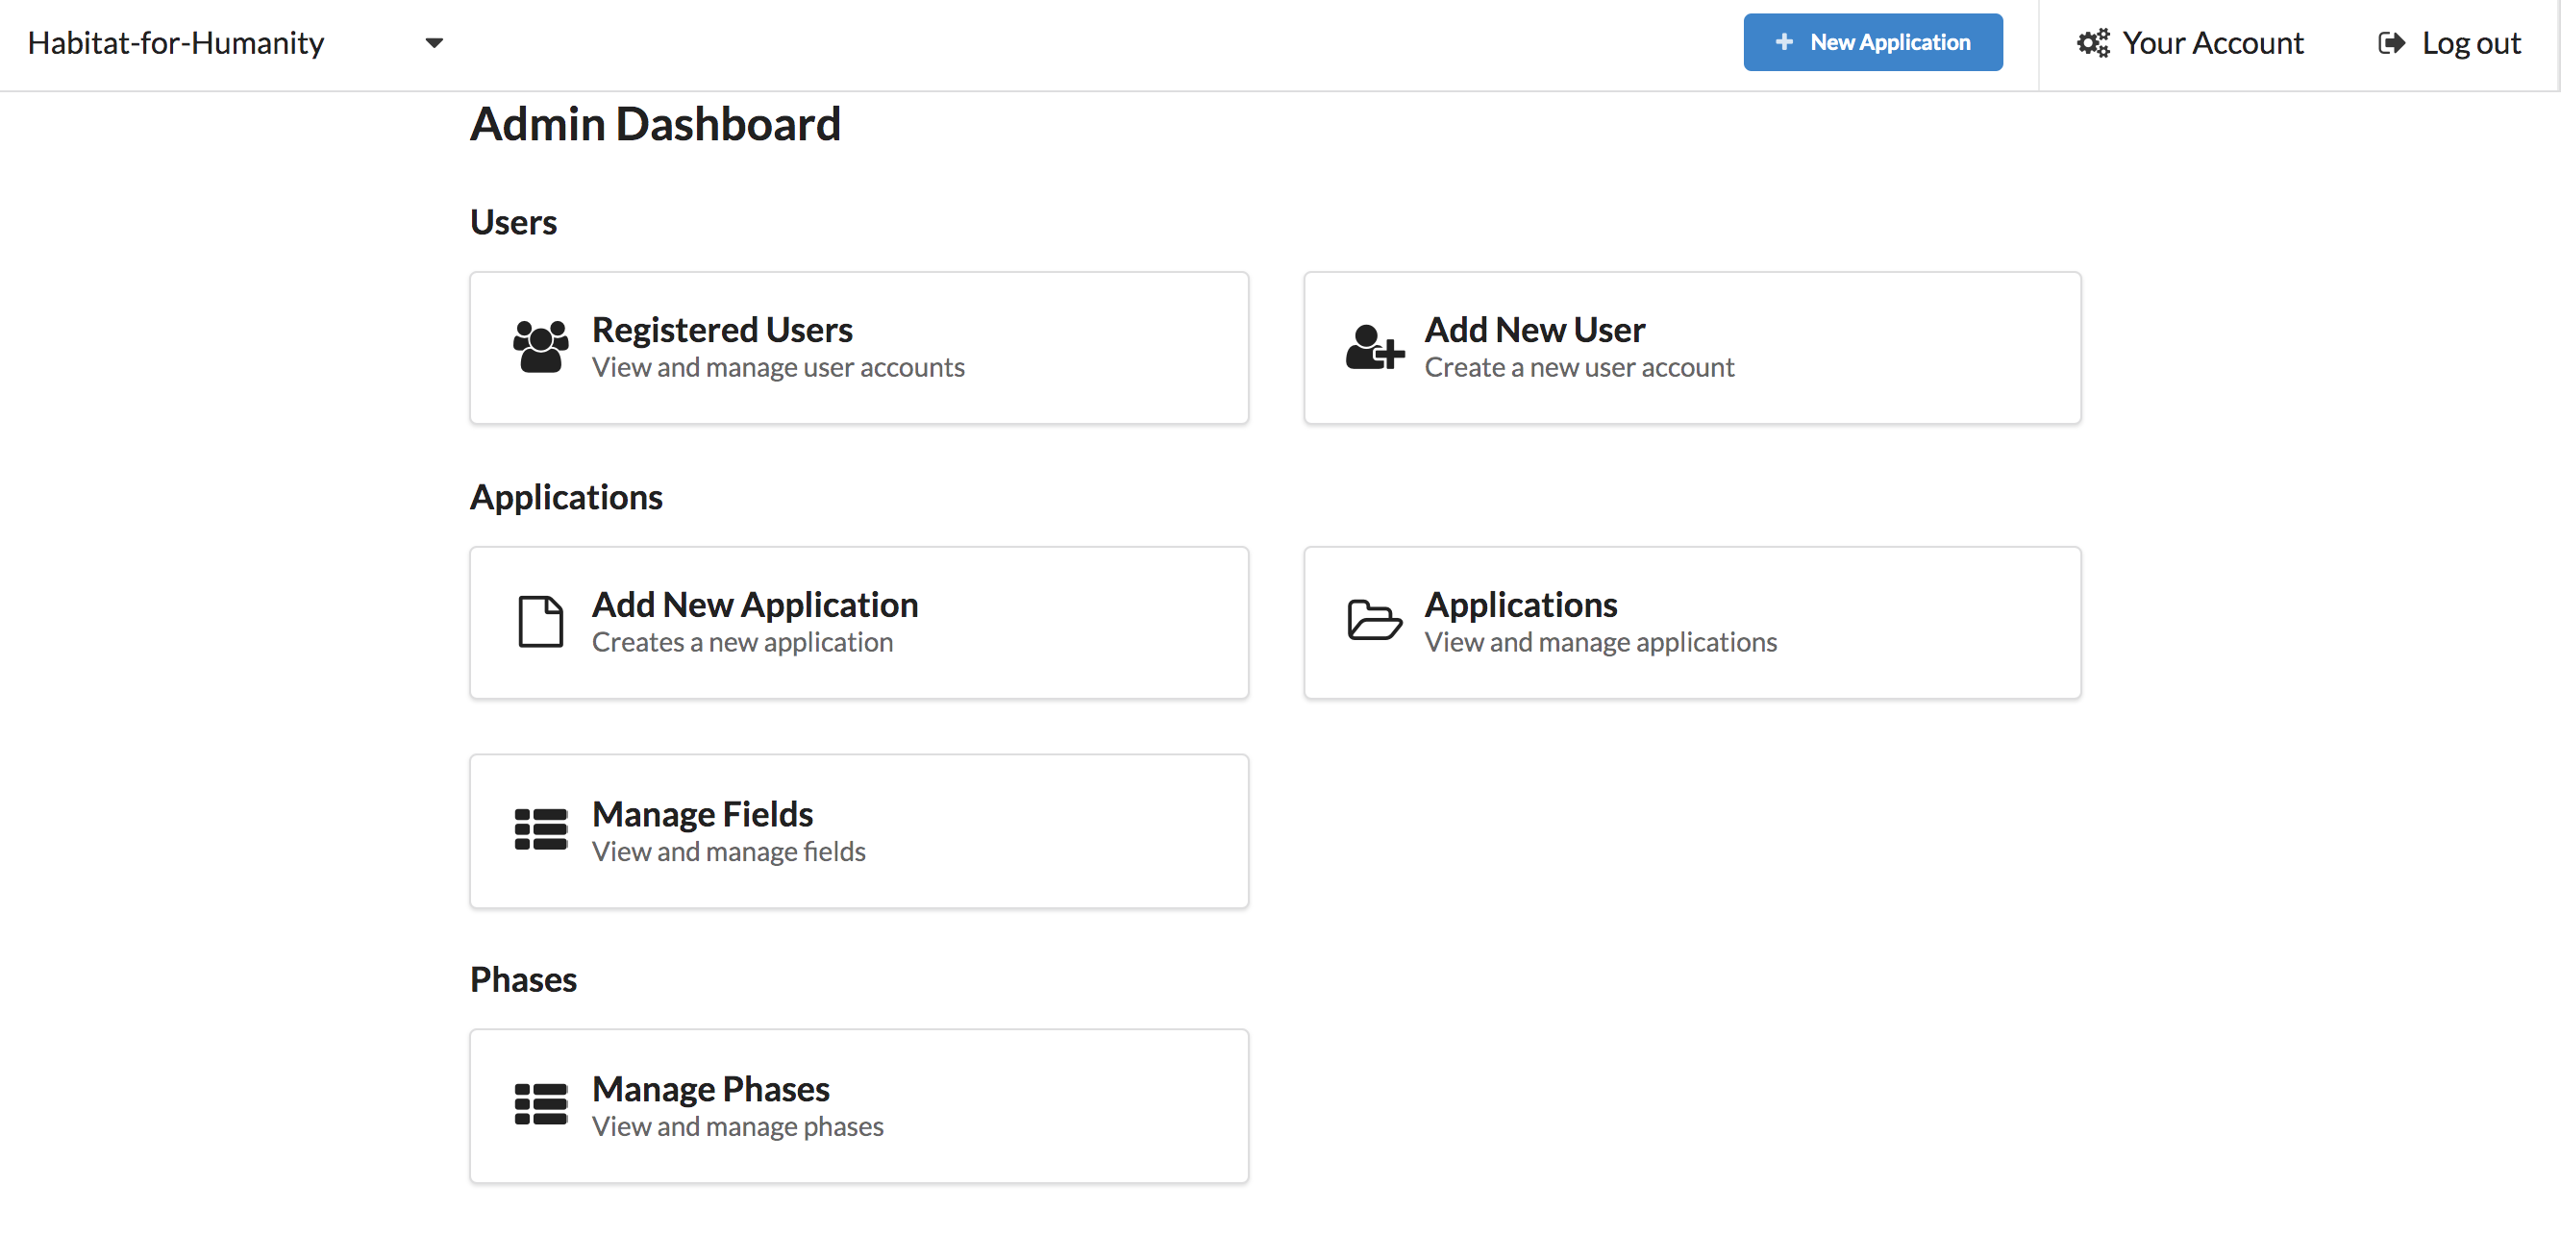Image resolution: width=2561 pixels, height=1259 pixels.
Task: Open the Habitat-for-Humanity organization selector
Action: (176, 43)
